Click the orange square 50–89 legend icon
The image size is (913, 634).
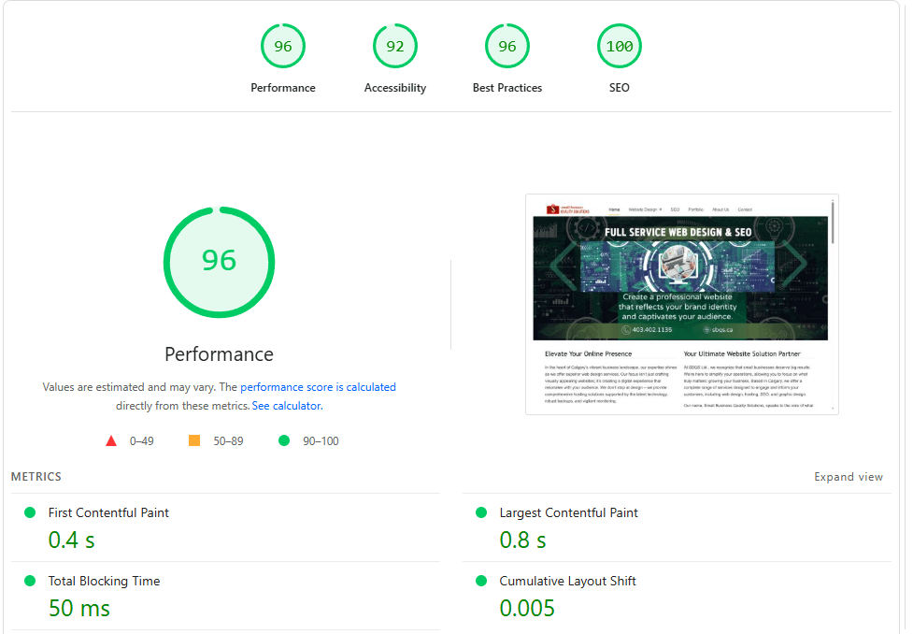[194, 440]
